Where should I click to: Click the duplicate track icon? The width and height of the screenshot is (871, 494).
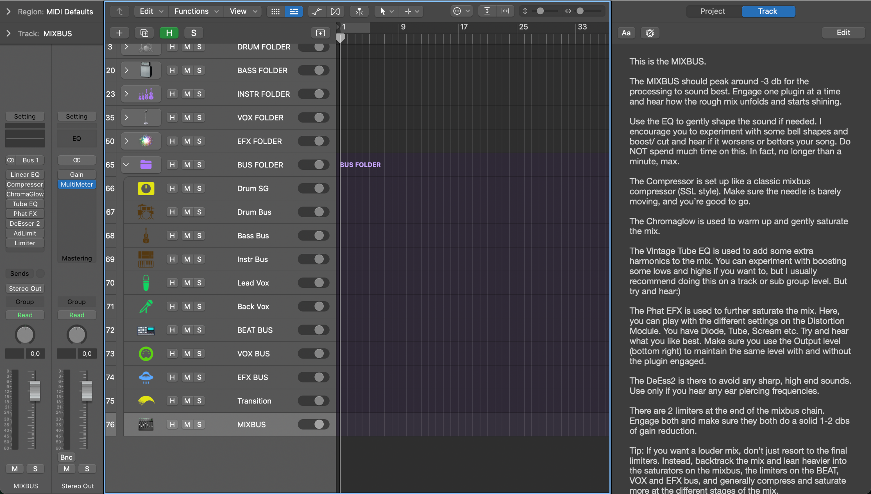144,33
